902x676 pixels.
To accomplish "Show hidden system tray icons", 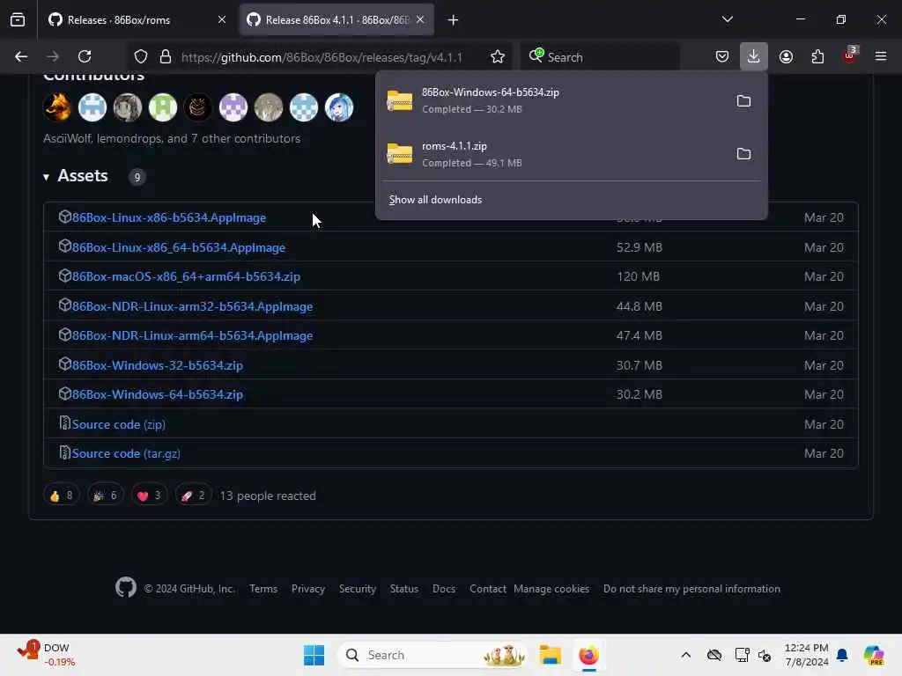I will tap(685, 655).
